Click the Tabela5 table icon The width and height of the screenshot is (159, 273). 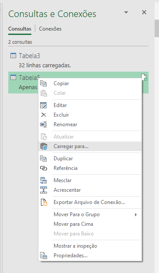(x=13, y=77)
